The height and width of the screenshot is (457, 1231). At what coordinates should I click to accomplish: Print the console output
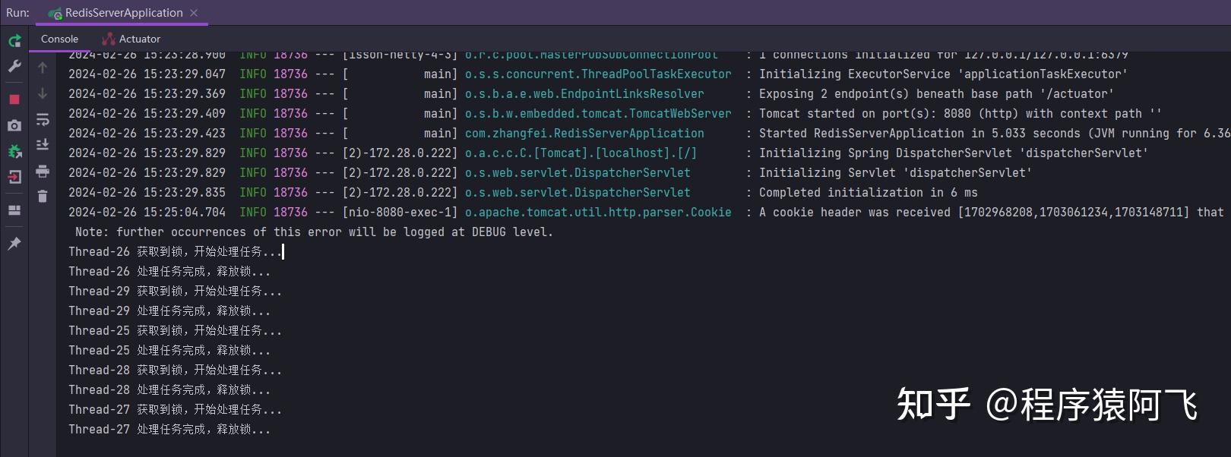coord(43,171)
